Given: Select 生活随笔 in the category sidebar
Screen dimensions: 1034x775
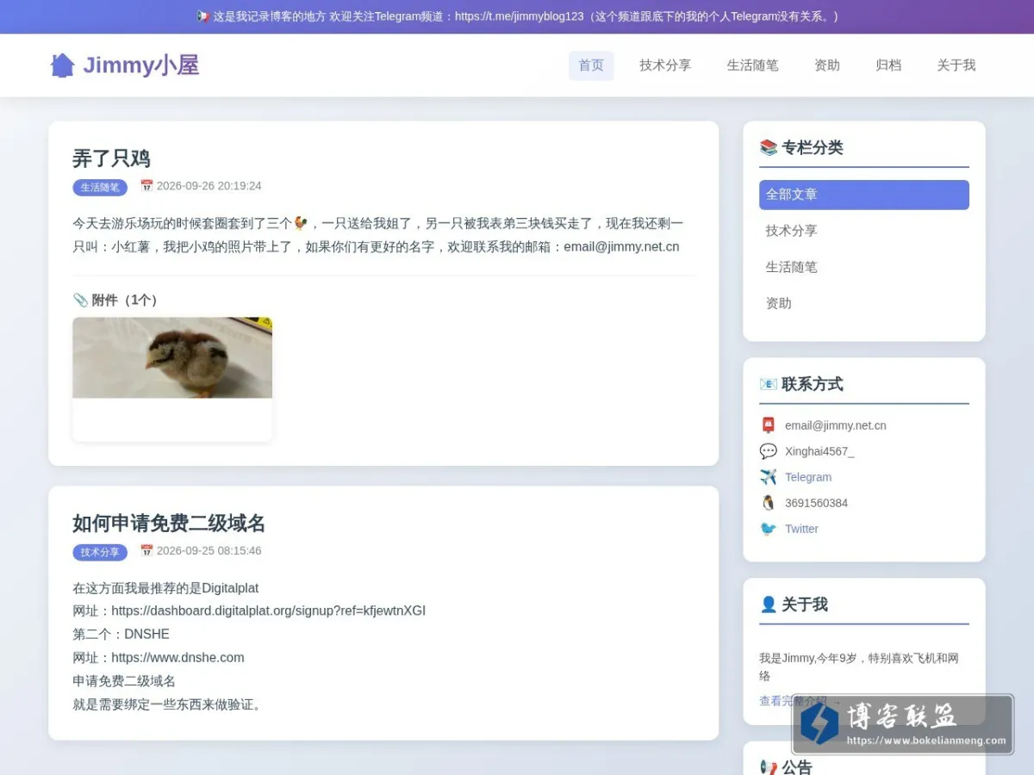Looking at the screenshot, I should click(x=864, y=267).
